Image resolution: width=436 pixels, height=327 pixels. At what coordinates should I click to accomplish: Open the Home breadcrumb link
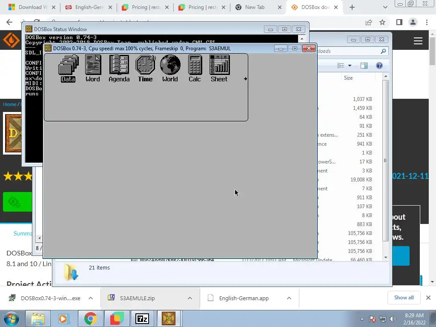point(10,104)
